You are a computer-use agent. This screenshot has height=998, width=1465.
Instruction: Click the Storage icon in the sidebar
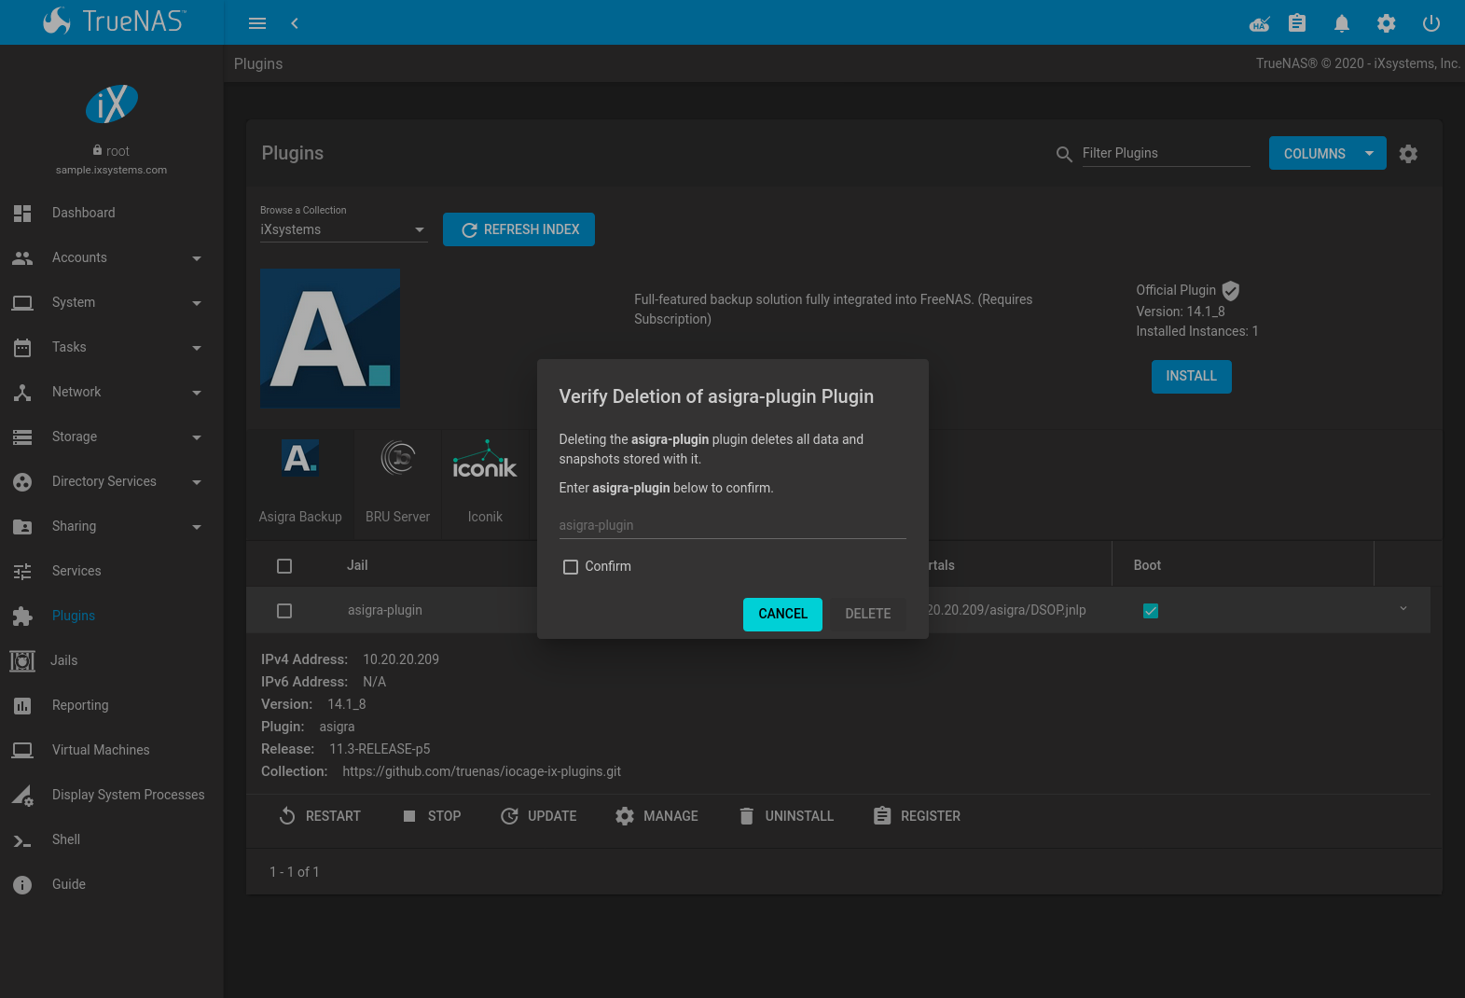(22, 437)
